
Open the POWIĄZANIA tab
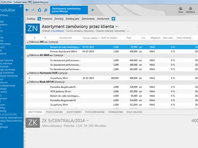115,112
